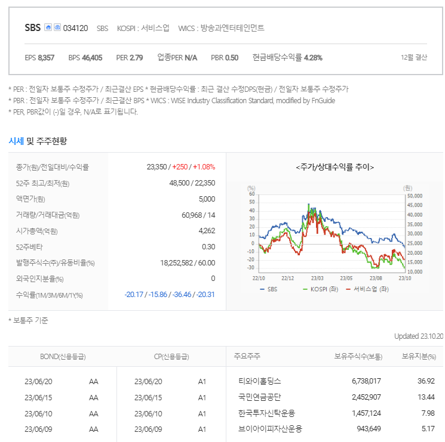Click the 보유지분(%) column header
The image size is (445, 442).
419,357
